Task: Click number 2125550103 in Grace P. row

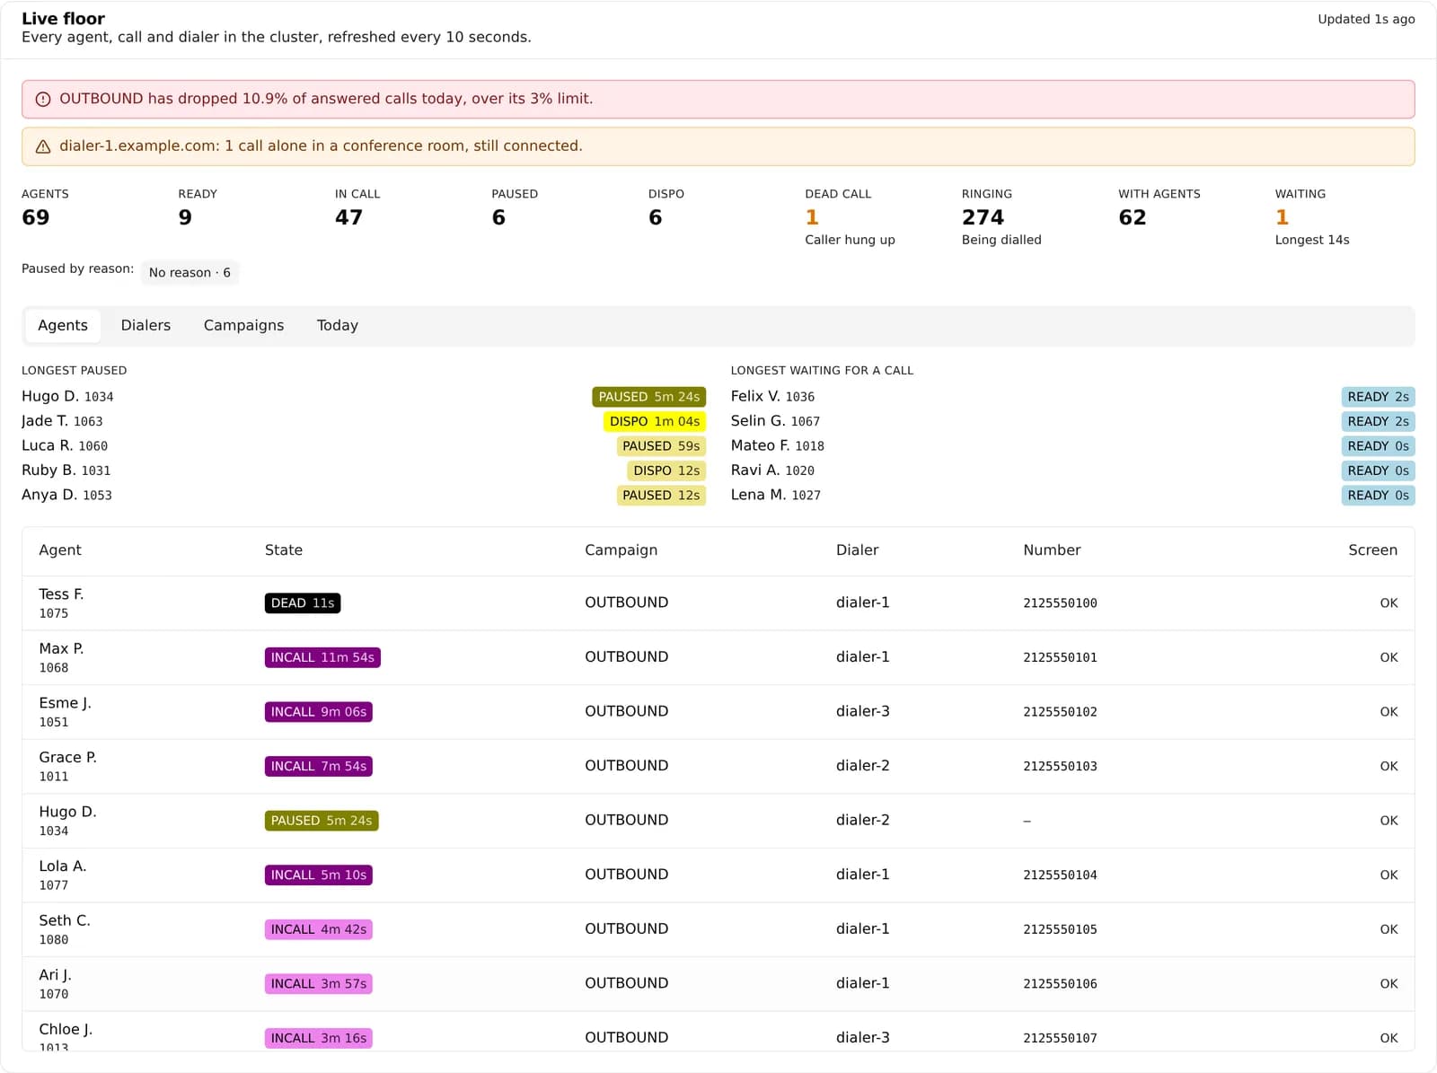Action: [1060, 766]
